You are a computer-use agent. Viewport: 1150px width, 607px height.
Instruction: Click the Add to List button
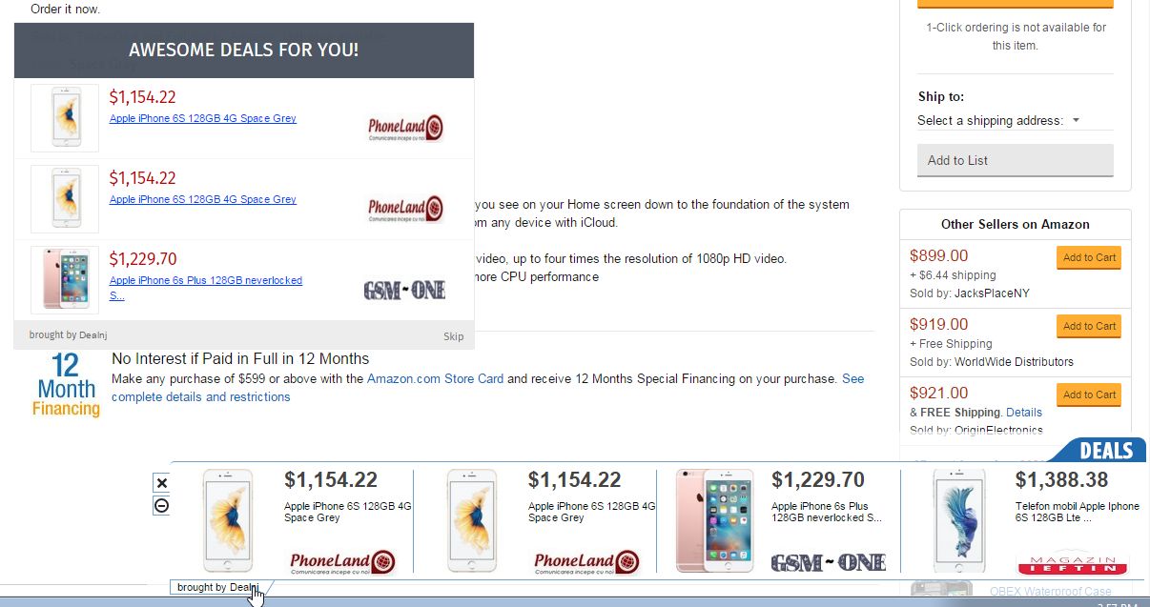click(1015, 161)
